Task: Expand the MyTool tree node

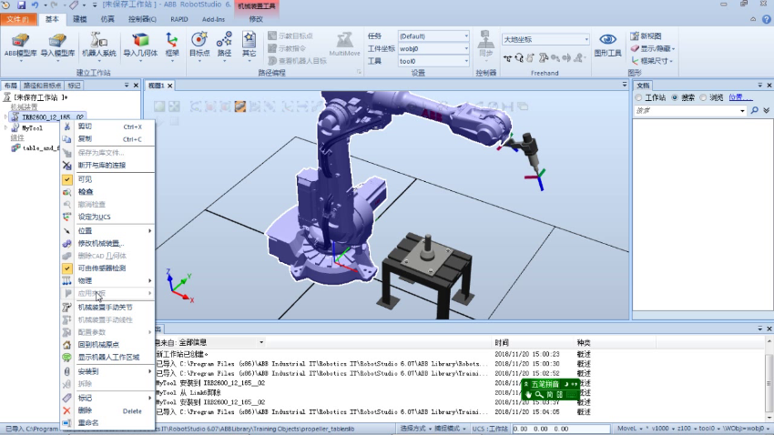Action: point(6,128)
